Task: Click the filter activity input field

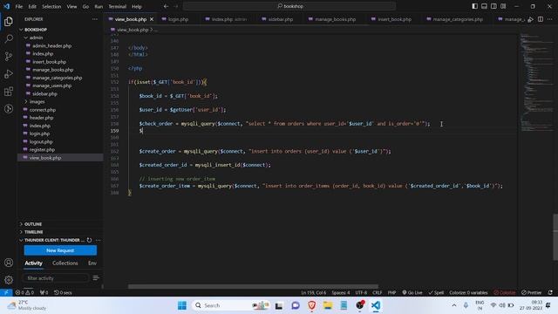Action: [x=56, y=278]
